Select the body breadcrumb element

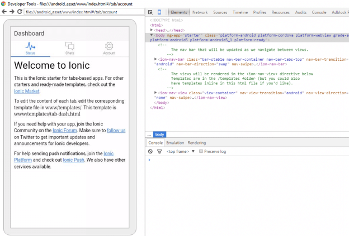click(159, 134)
